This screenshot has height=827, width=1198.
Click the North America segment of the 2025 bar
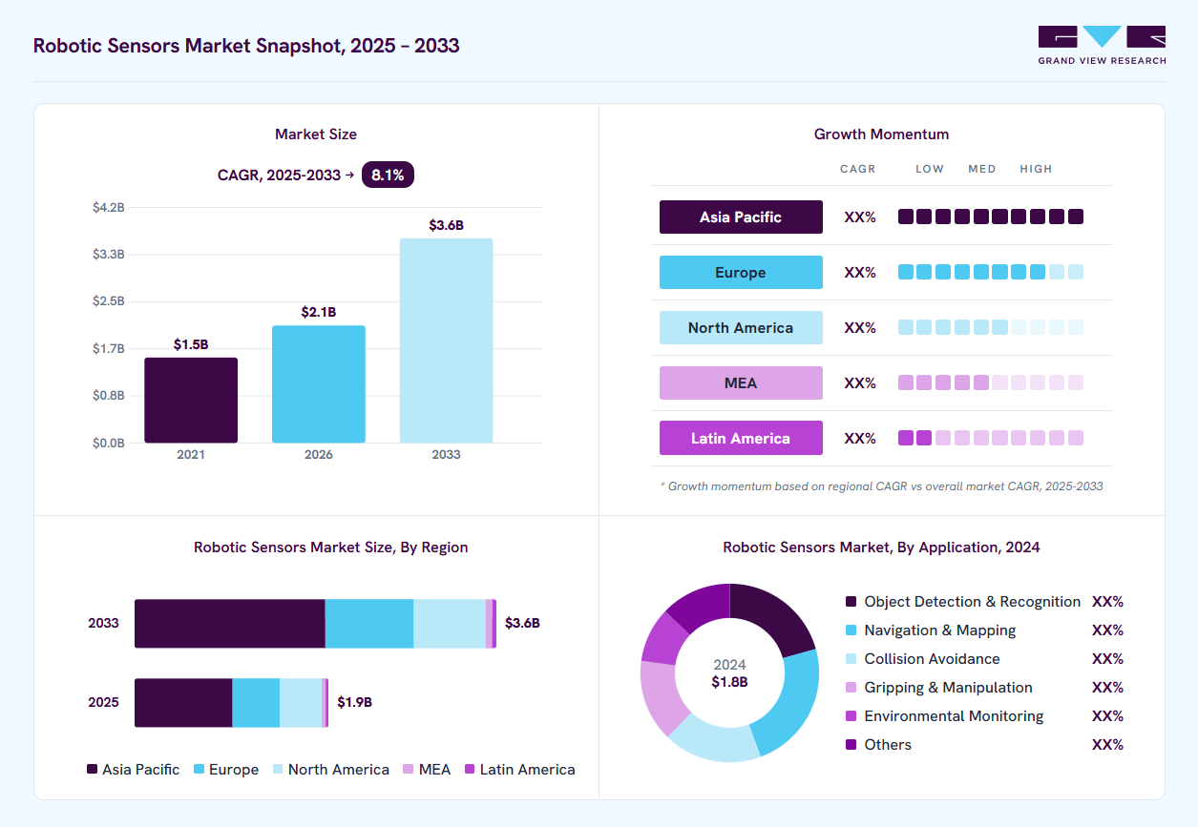pyautogui.click(x=301, y=703)
